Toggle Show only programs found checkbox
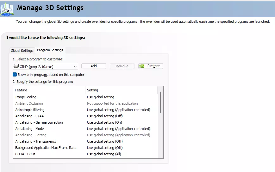Image resolution: width=275 pixels, height=172 pixels. [x=15, y=75]
